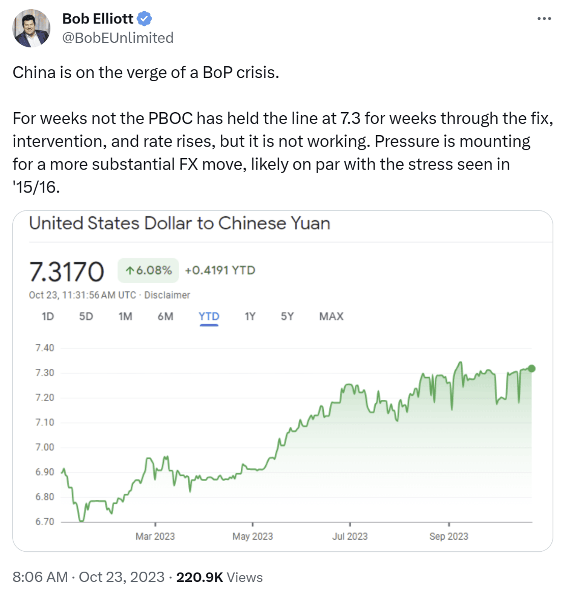
Task: Switch chart to 6M range
Action: tap(165, 316)
